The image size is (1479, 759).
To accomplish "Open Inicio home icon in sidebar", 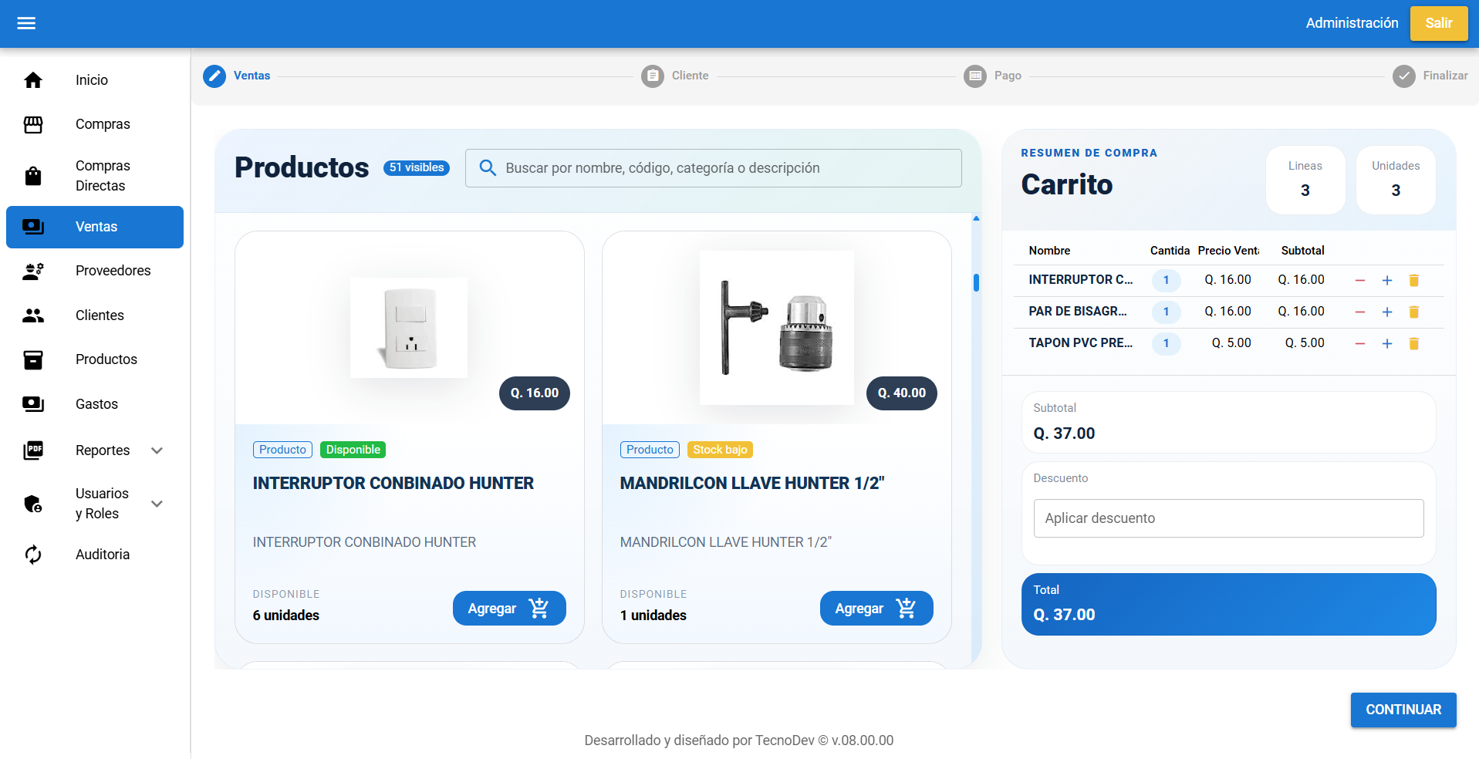I will coord(33,80).
